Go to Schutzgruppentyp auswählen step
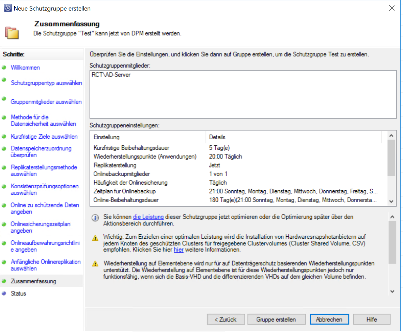Viewport: 403px width, 332px height. (47, 83)
